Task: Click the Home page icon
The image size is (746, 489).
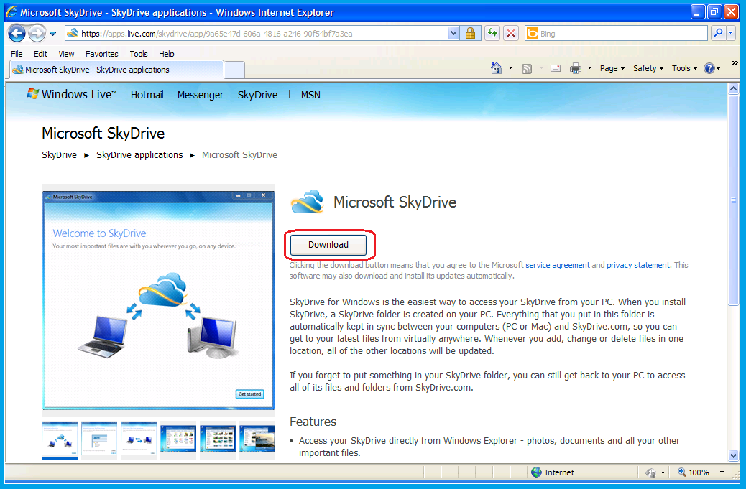Action: click(496, 68)
